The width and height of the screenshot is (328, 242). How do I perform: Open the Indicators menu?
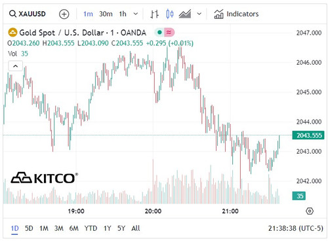pos(236,14)
